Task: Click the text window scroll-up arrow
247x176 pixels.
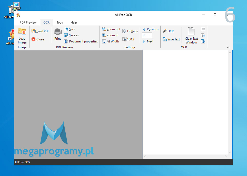Action: pos(230,53)
